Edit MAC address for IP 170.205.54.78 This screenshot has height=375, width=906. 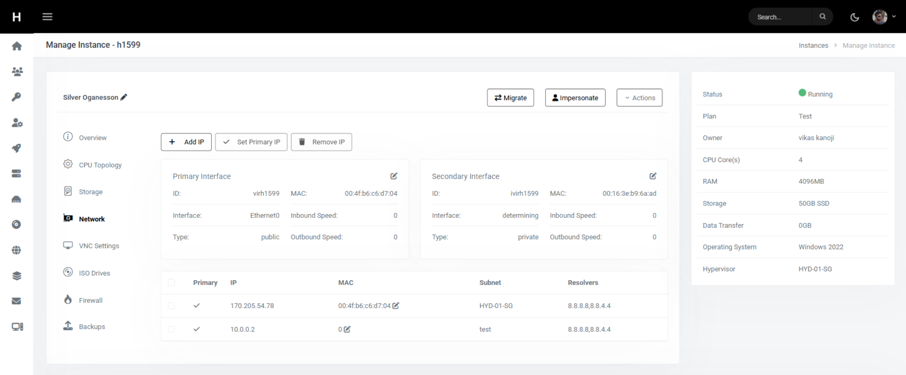(x=396, y=306)
